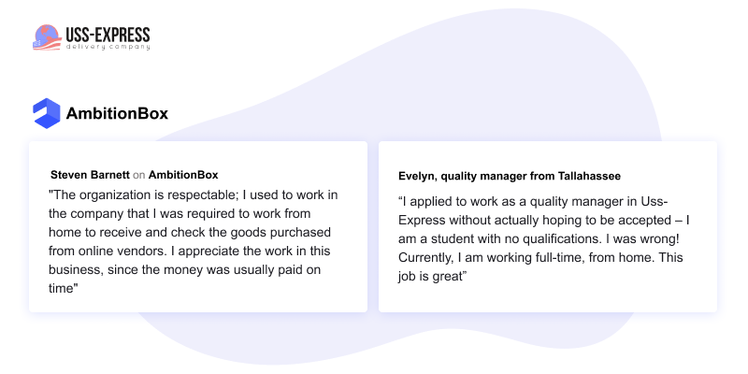Viewport: 748px width, 374px height.
Task: Click "Currently, I am working full-time" line
Action: point(540,258)
